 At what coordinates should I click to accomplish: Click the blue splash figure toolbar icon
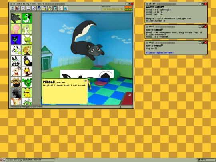pos(66,8)
